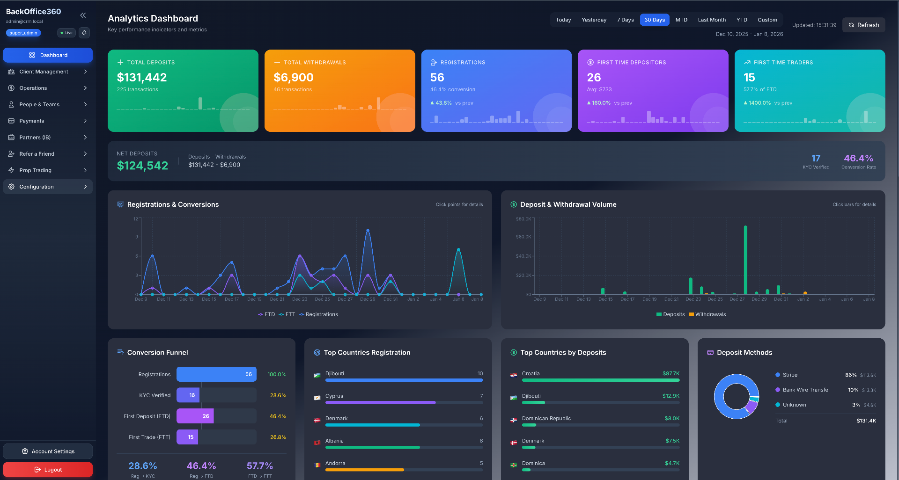Viewport: 899px width, 480px height.
Task: Switch to the YTD date range
Action: click(x=741, y=20)
